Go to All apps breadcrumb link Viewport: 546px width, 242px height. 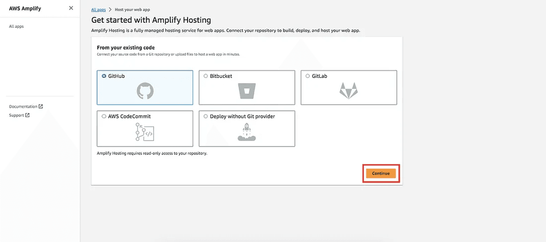(x=99, y=10)
